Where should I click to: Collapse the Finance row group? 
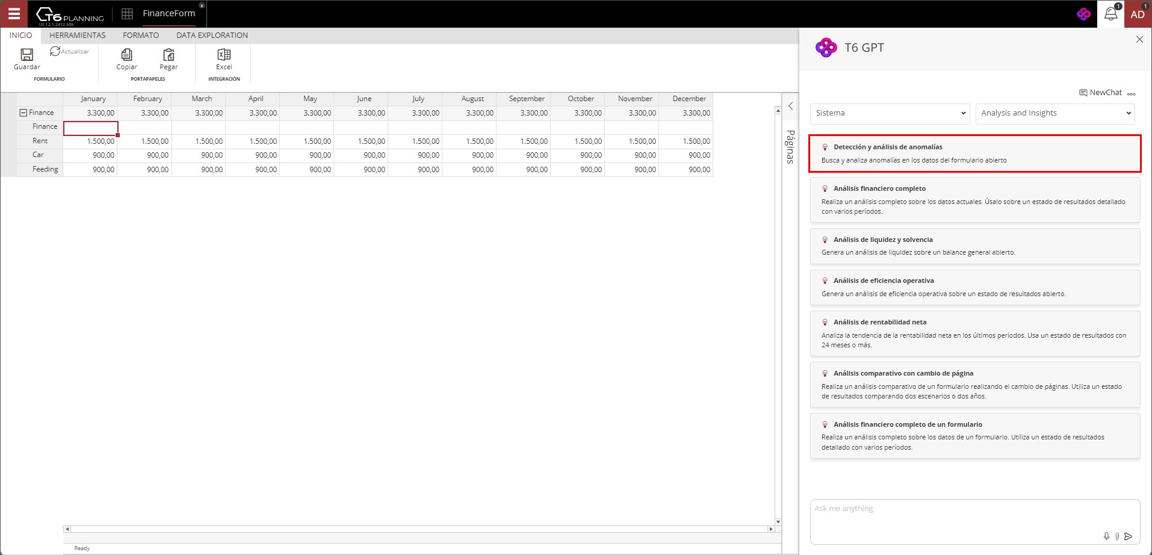23,113
